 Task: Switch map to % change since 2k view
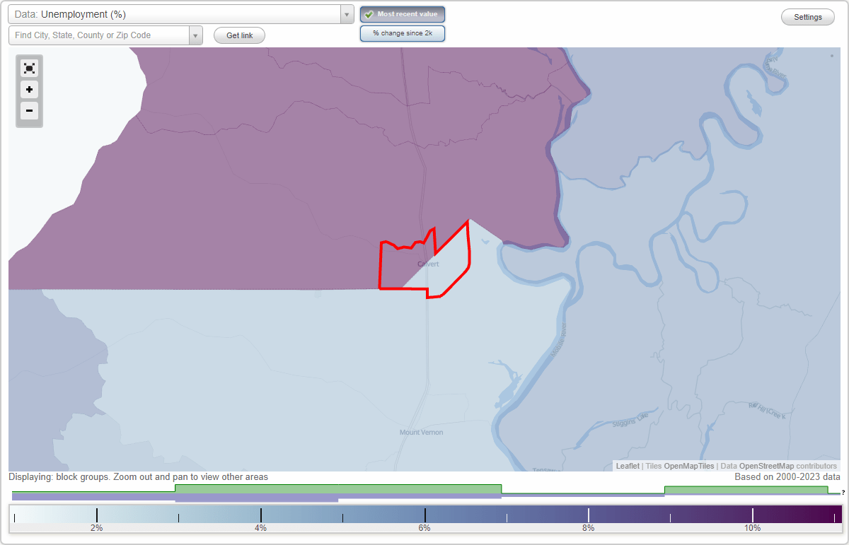coord(403,33)
